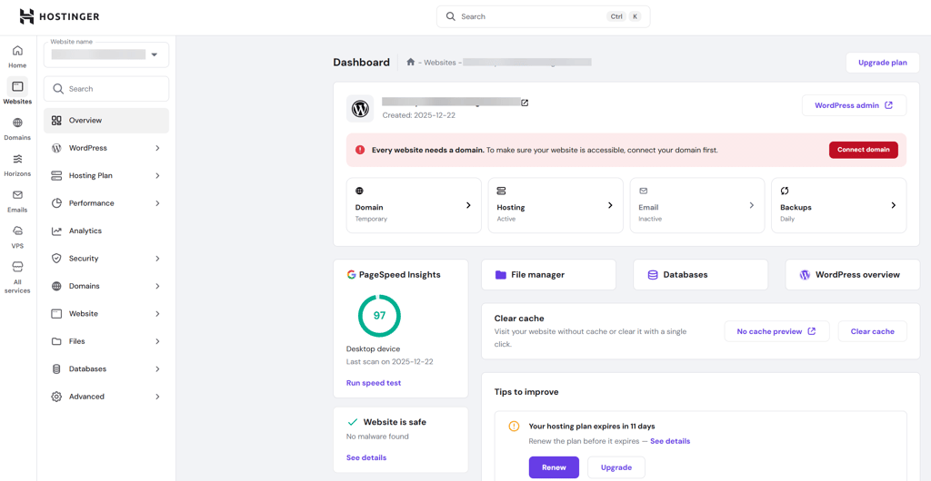Open the Website name dropdown
Screen dimensions: 931x481
[x=106, y=54]
